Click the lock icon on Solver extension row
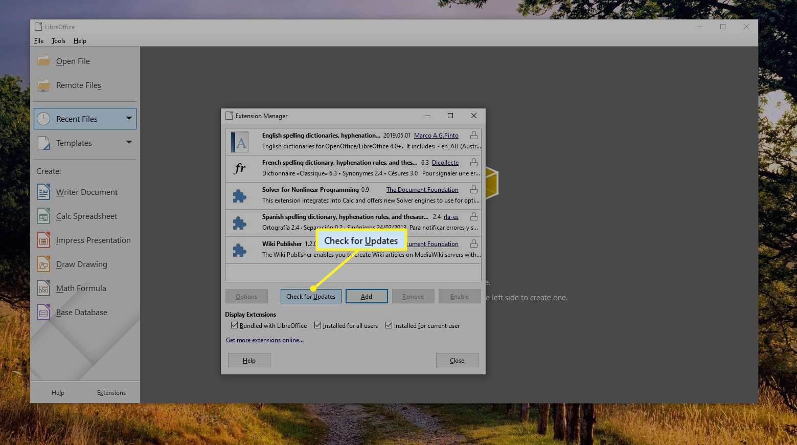 [x=474, y=189]
